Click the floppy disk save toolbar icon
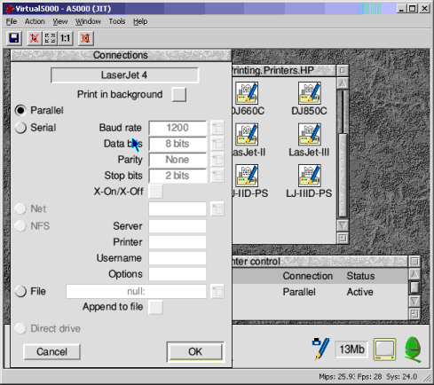434x385 pixels. [x=14, y=38]
